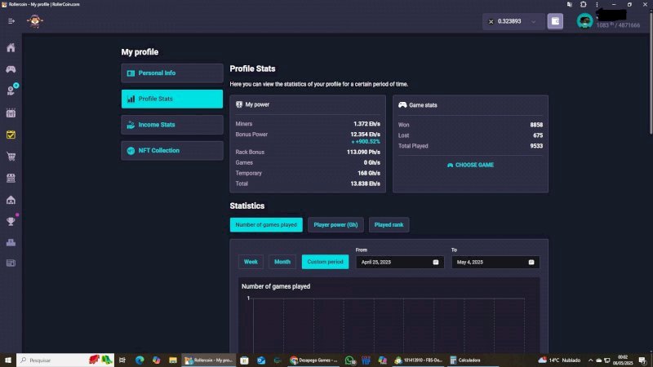Viewport: 653px width, 367px height.
Task: Select the Week period option
Action: 251,262
